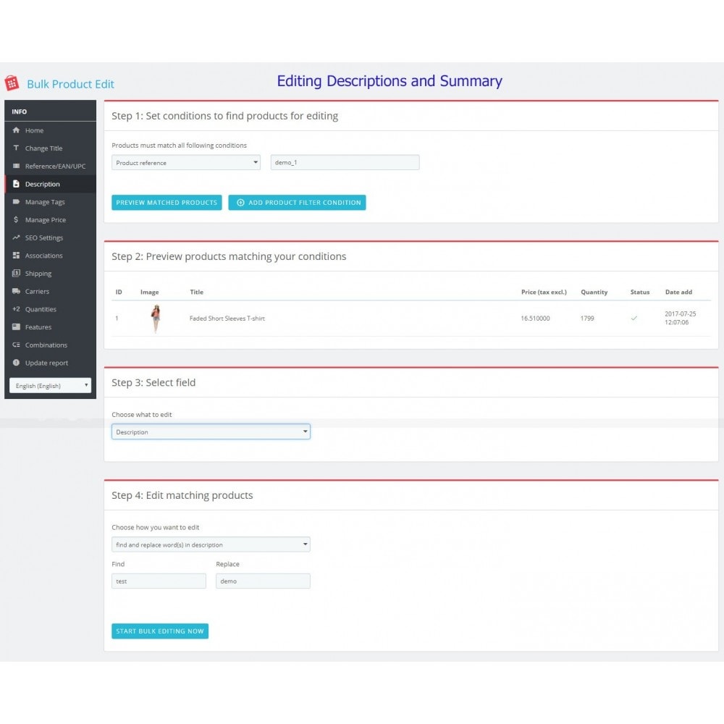Click the Home icon in sidebar
724x724 pixels.
click(16, 130)
